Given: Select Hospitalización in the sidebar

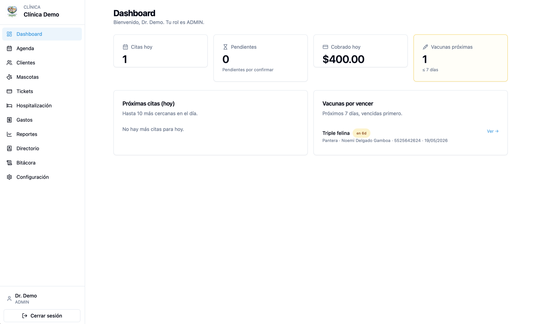Looking at the screenshot, I should pyautogui.click(x=42, y=106).
